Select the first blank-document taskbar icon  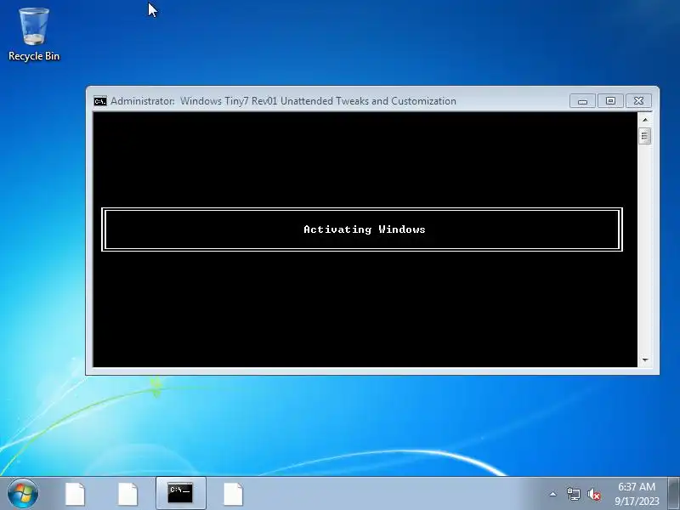[x=75, y=494]
